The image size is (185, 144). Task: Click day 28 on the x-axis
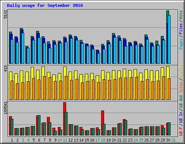157,140
